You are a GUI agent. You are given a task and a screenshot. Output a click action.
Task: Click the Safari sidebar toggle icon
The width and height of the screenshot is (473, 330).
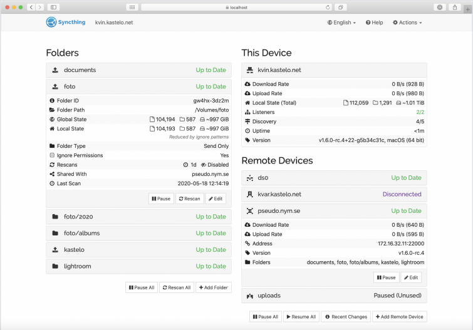(x=53, y=7)
